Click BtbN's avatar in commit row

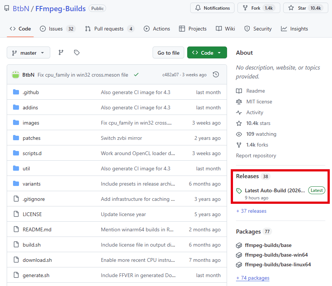click(x=16, y=75)
